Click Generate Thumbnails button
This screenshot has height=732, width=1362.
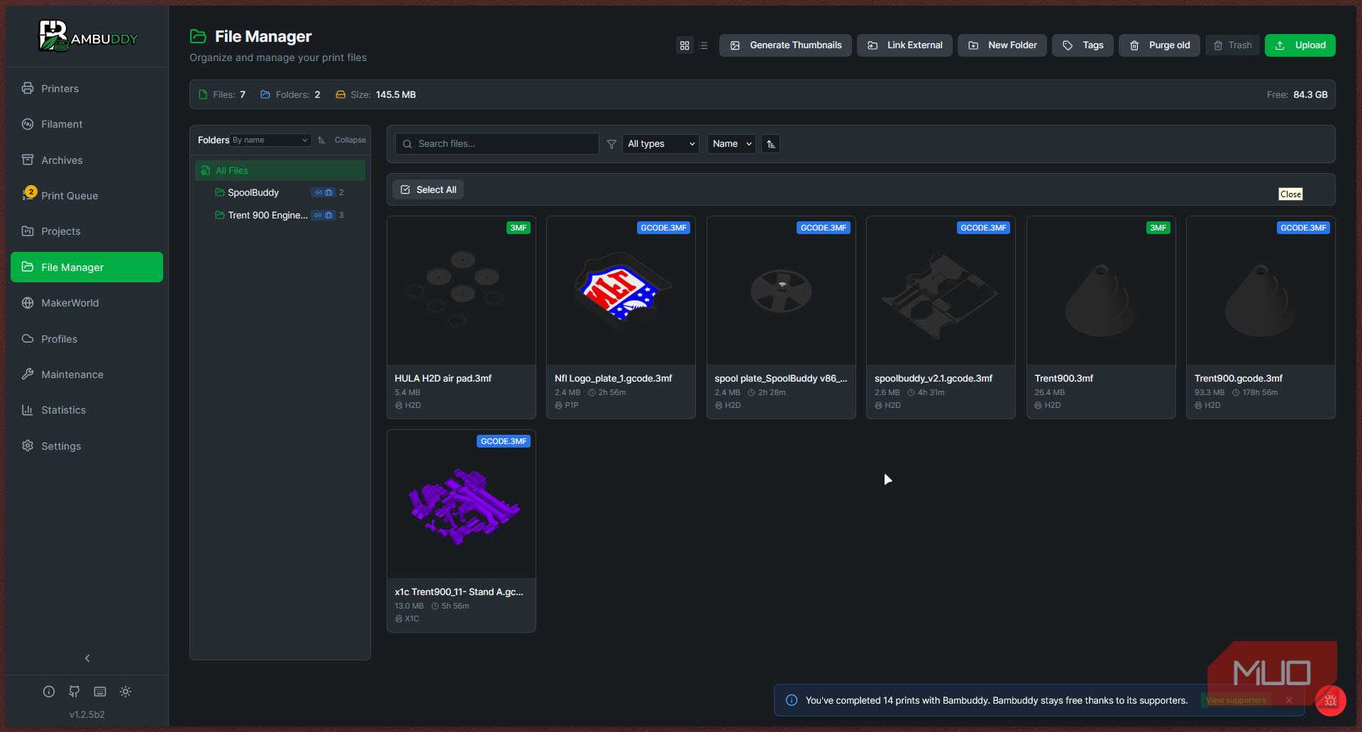pos(785,45)
